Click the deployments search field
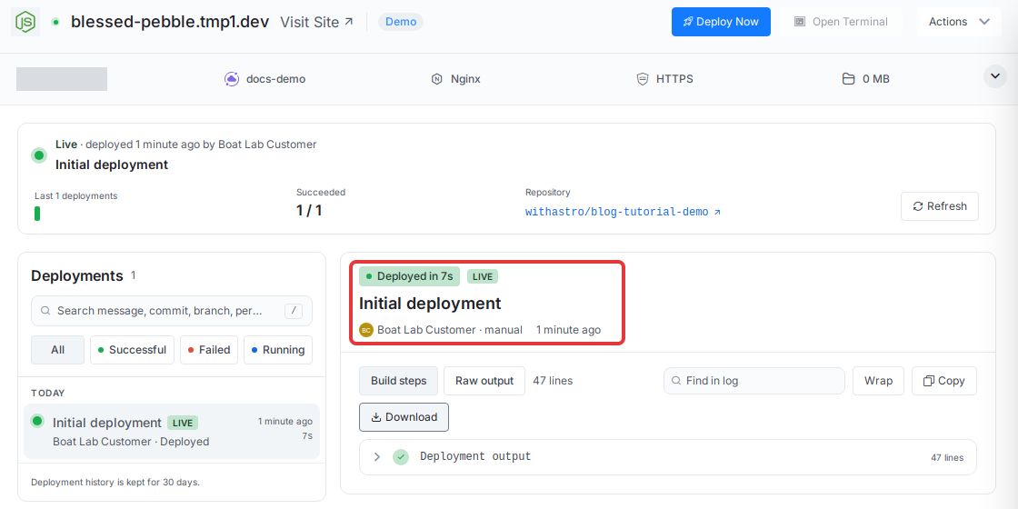Screen dimensions: 1018x509 coord(172,311)
